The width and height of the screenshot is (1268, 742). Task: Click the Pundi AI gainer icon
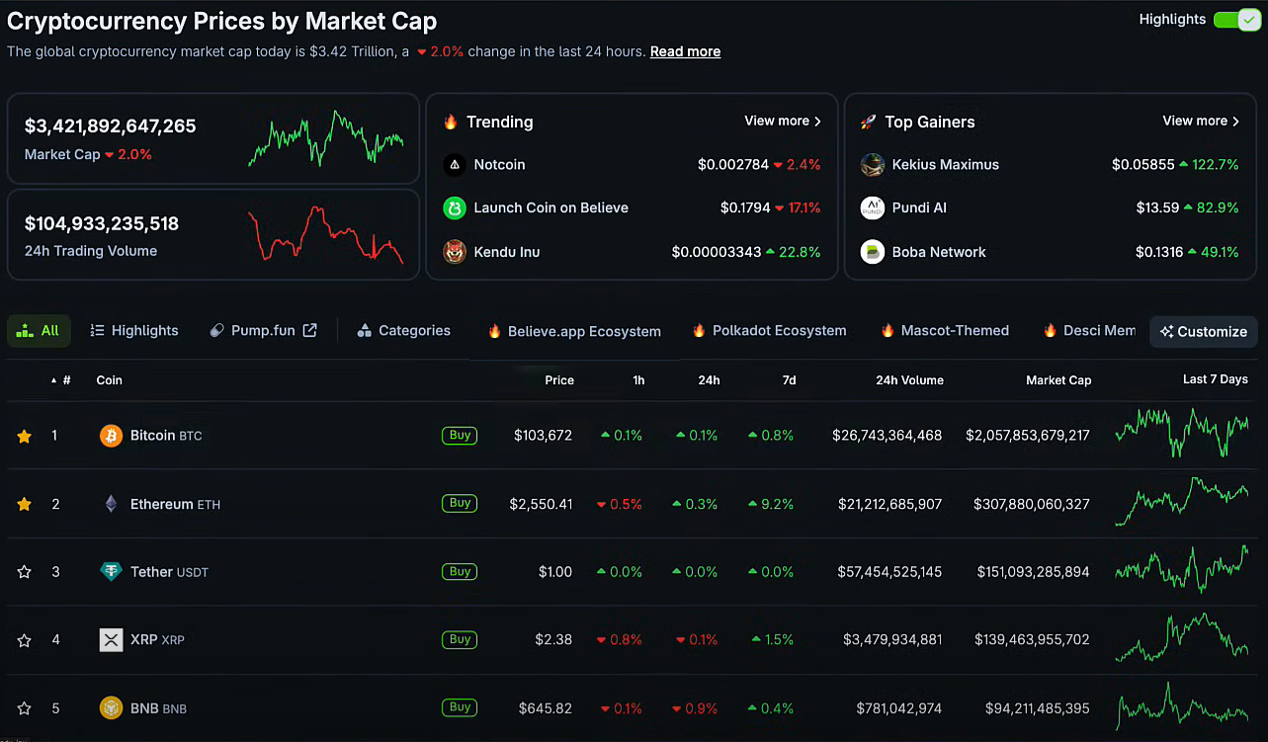click(872, 208)
